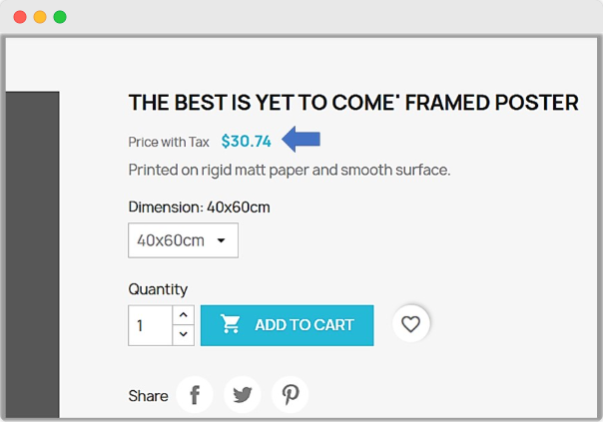Click the 'Printed on rigid matt paper' description
Viewport: 603px width, 422px height.
[290, 170]
